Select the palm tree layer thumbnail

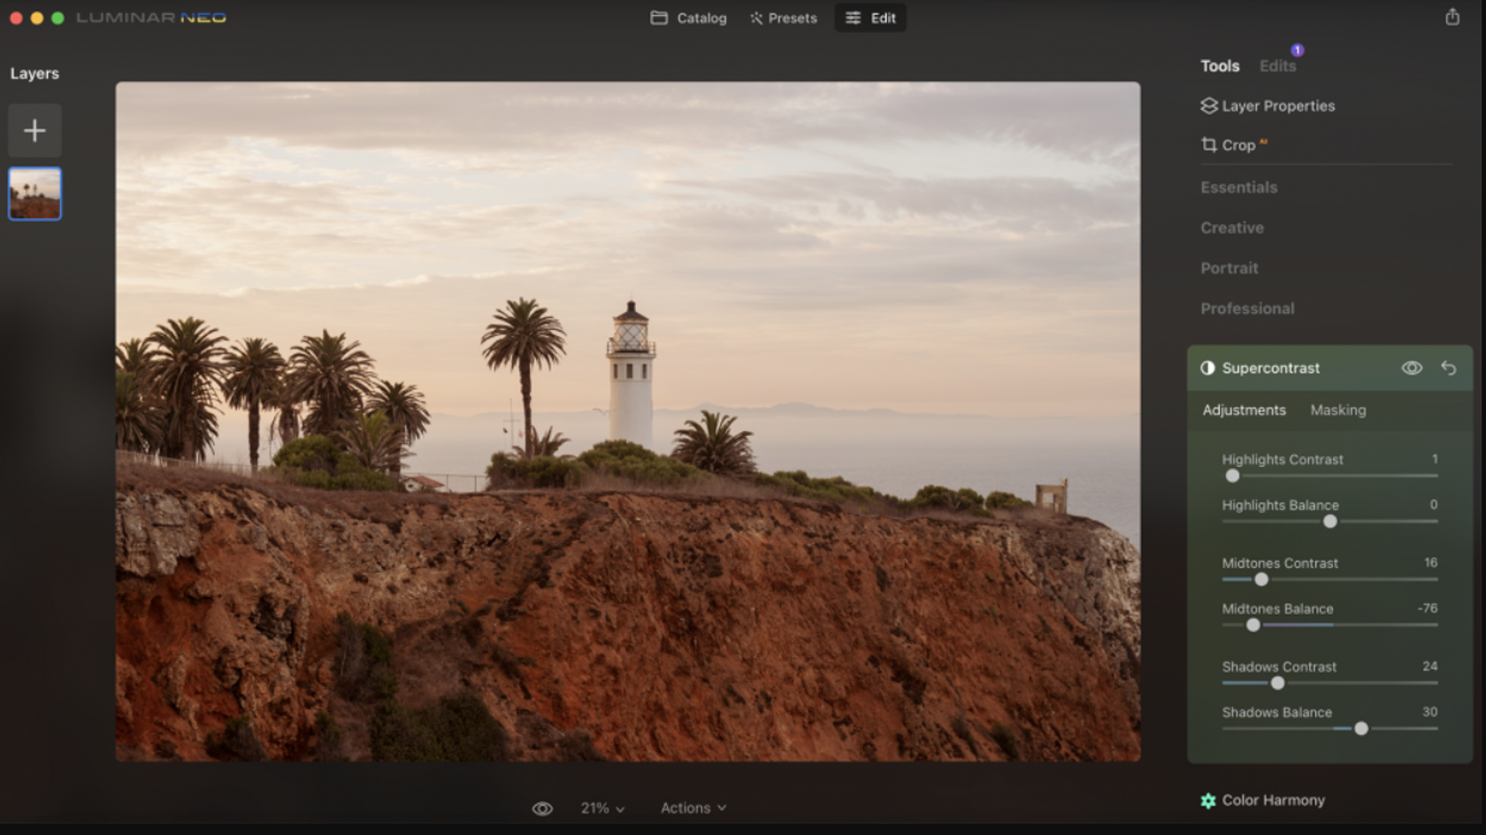(x=34, y=194)
